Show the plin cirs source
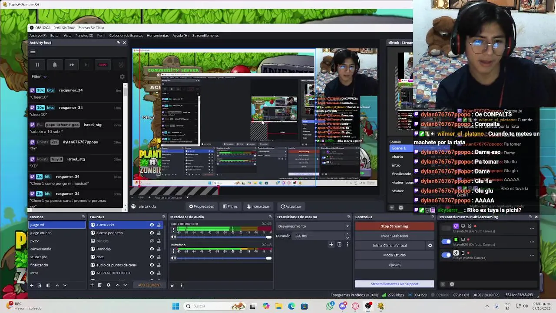The image size is (556, 313). pyautogui.click(x=152, y=241)
